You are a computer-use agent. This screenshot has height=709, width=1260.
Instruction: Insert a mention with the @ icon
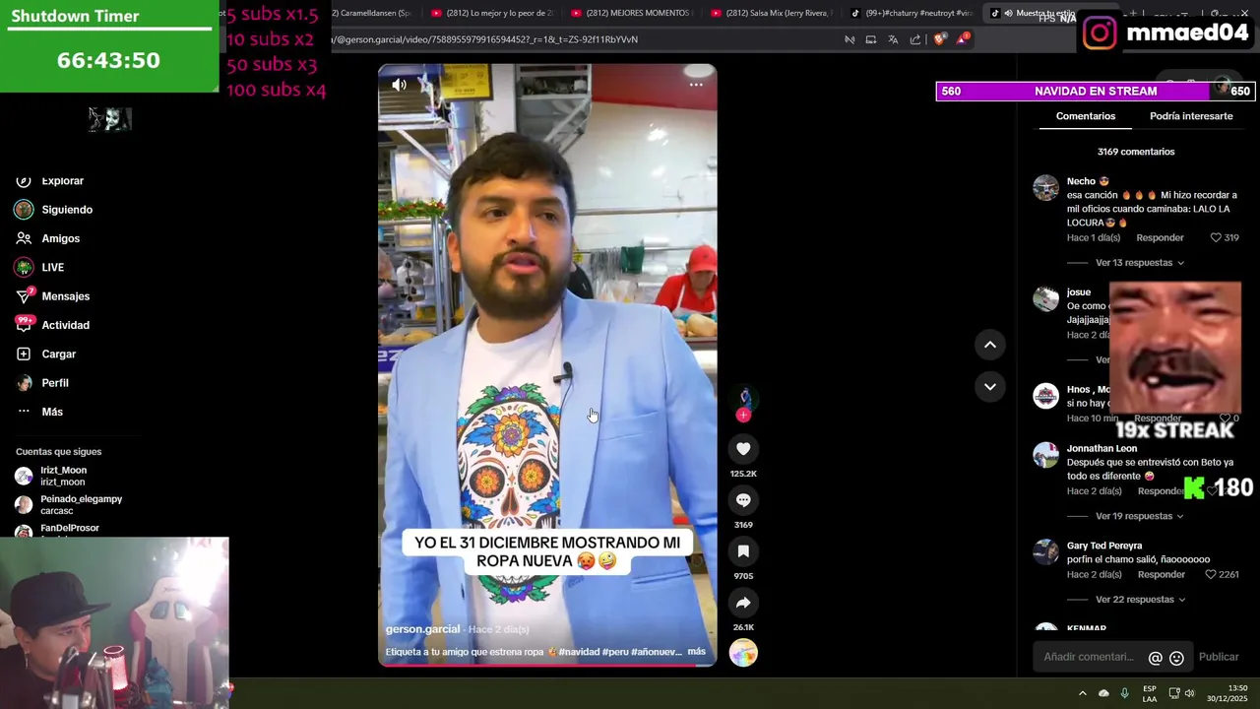pos(1156,658)
